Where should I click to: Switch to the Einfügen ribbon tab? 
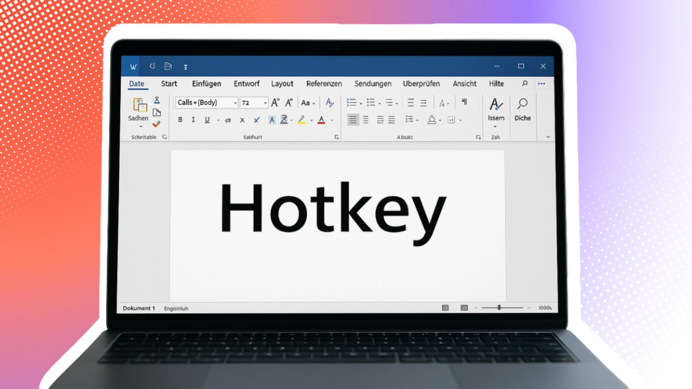206,84
